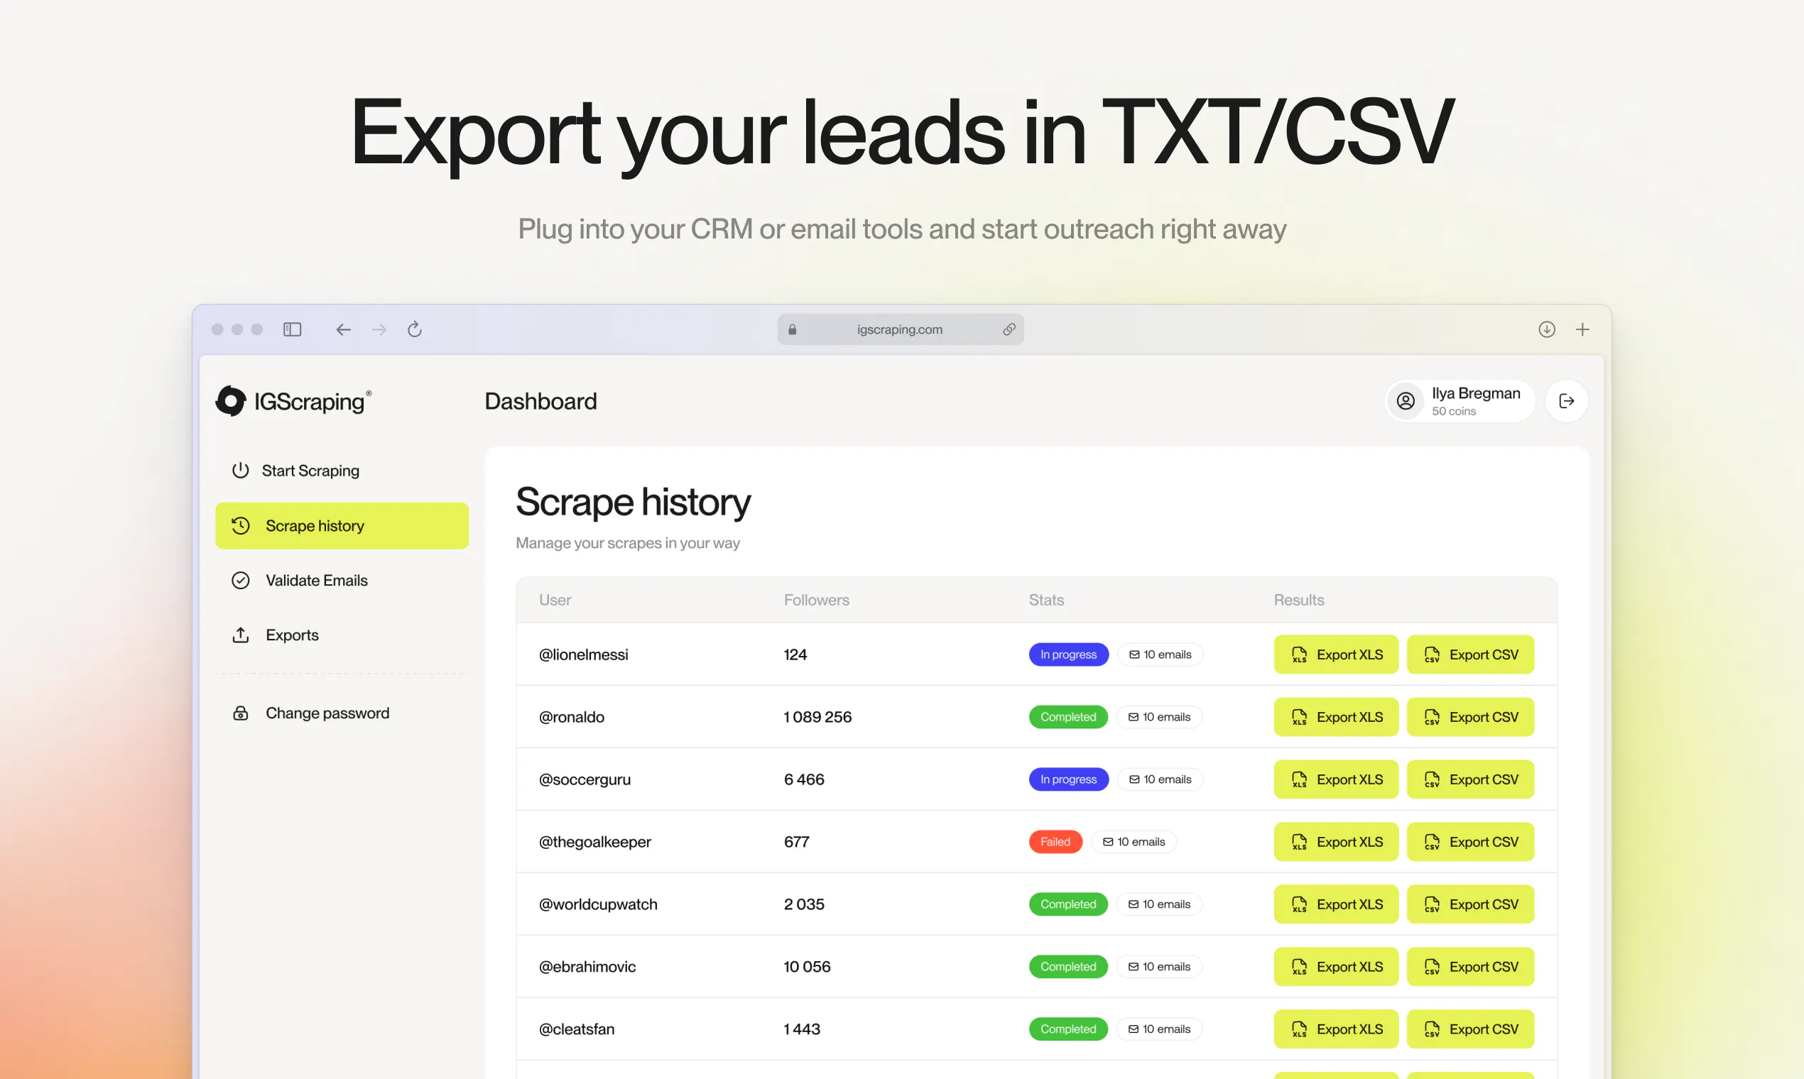The image size is (1804, 1079).
Task: Open Start Scraping from the sidebar
Action: (x=342, y=471)
